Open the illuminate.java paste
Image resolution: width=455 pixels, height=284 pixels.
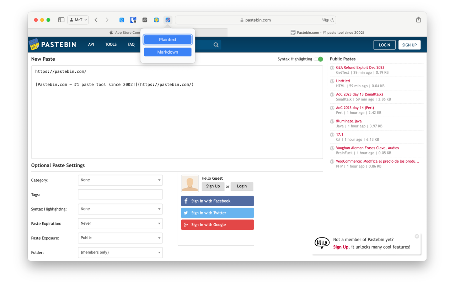[x=349, y=121]
